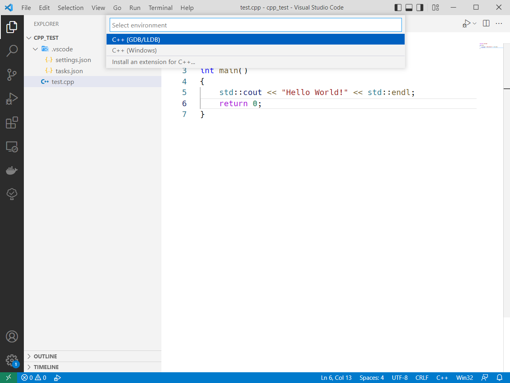The height and width of the screenshot is (383, 510).
Task: Open the Help menu
Action: pos(187,8)
